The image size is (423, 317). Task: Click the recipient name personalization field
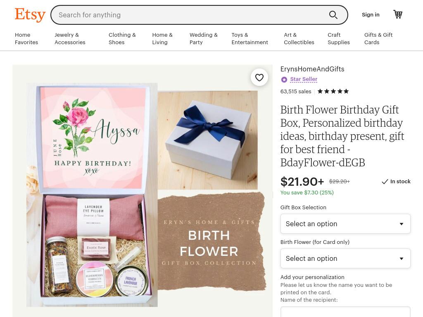pyautogui.click(x=345, y=312)
